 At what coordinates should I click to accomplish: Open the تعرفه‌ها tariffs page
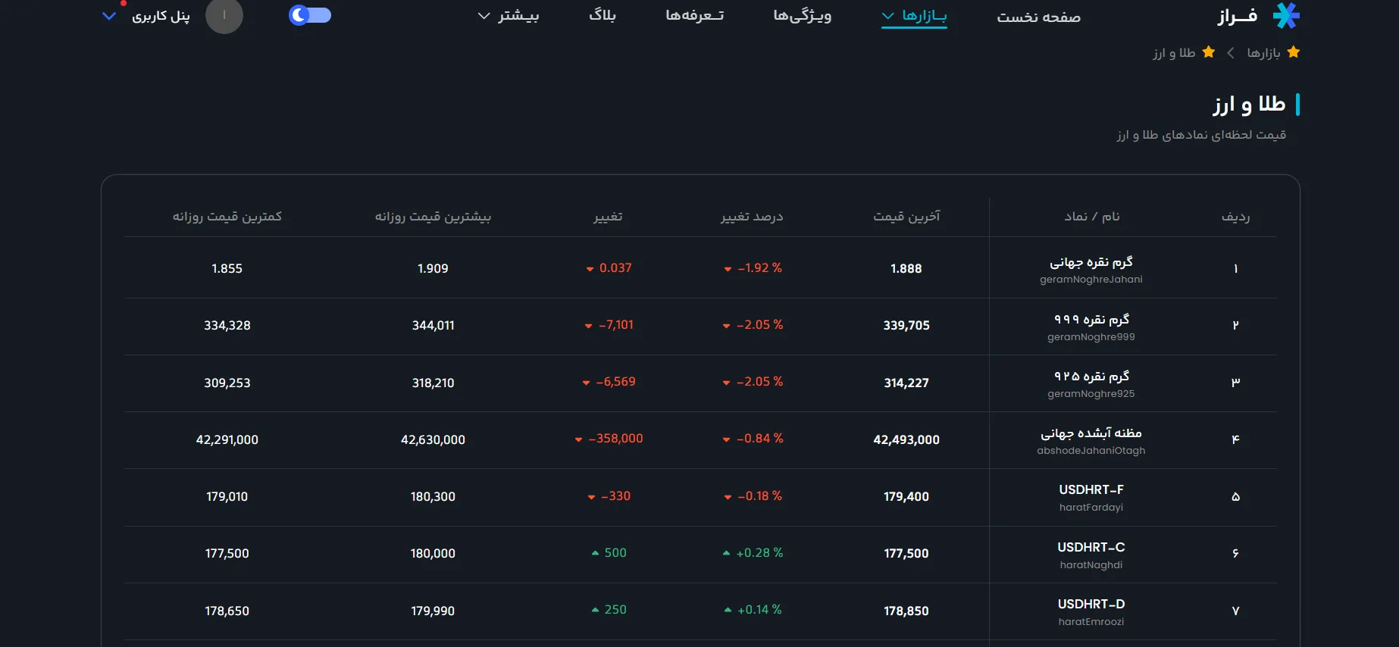tap(695, 16)
